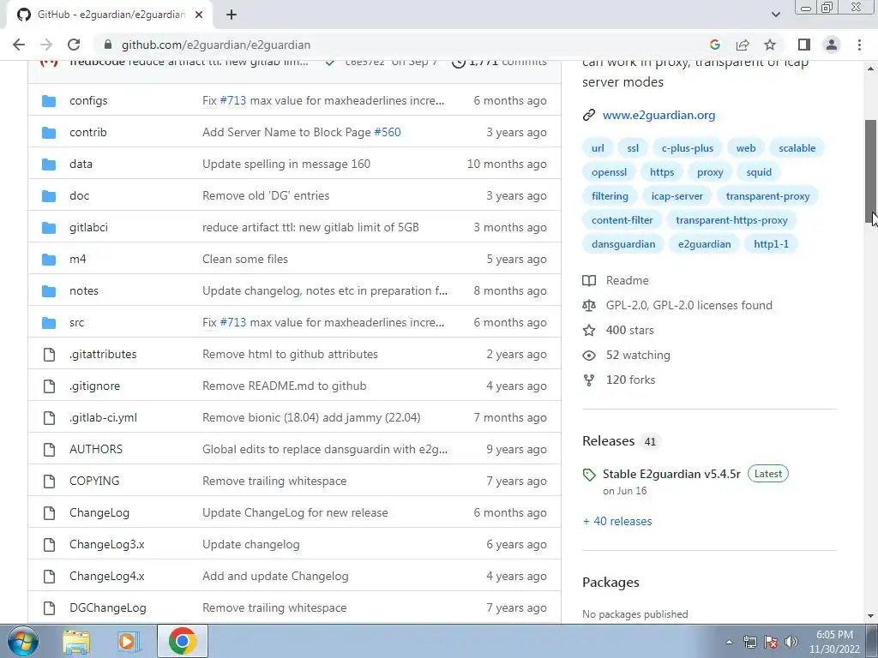Open the Releases 41 heading
Viewport: 878px width, 658px height.
tap(620, 441)
